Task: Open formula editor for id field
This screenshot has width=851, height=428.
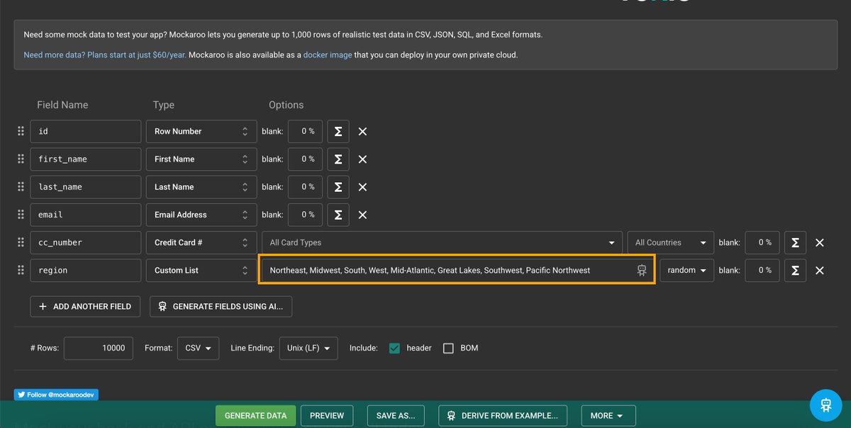Action: [338, 131]
